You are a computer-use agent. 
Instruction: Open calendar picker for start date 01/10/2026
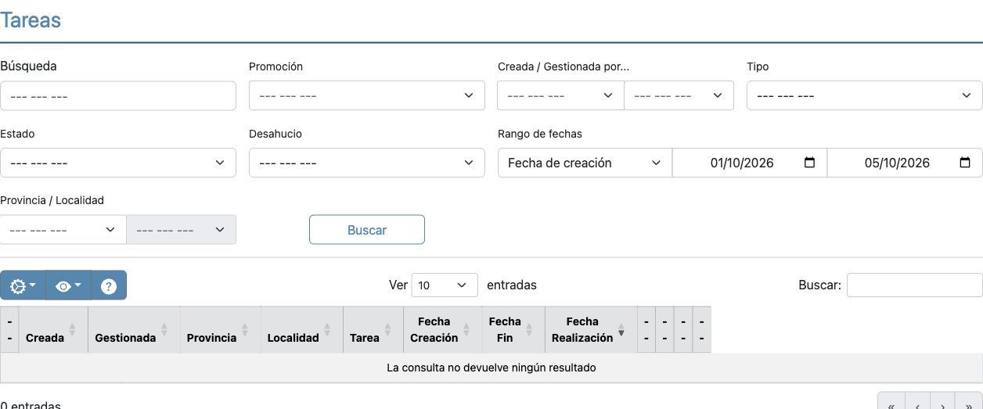tap(810, 163)
